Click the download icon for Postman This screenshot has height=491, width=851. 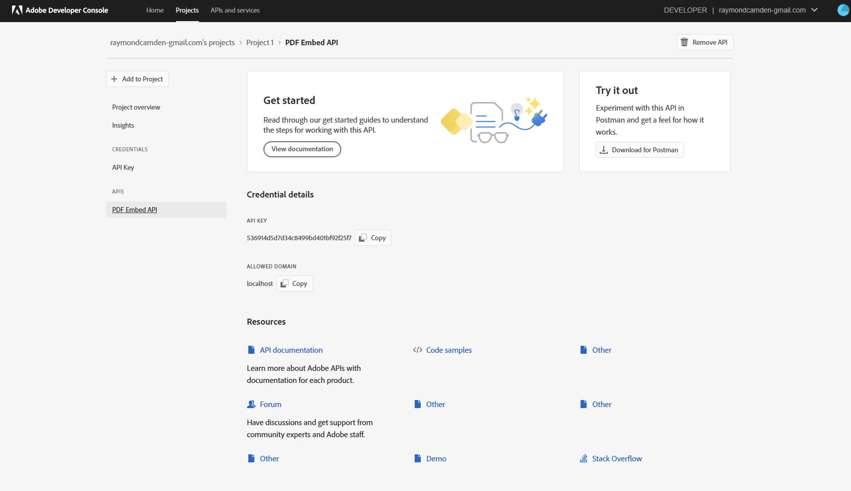(604, 150)
